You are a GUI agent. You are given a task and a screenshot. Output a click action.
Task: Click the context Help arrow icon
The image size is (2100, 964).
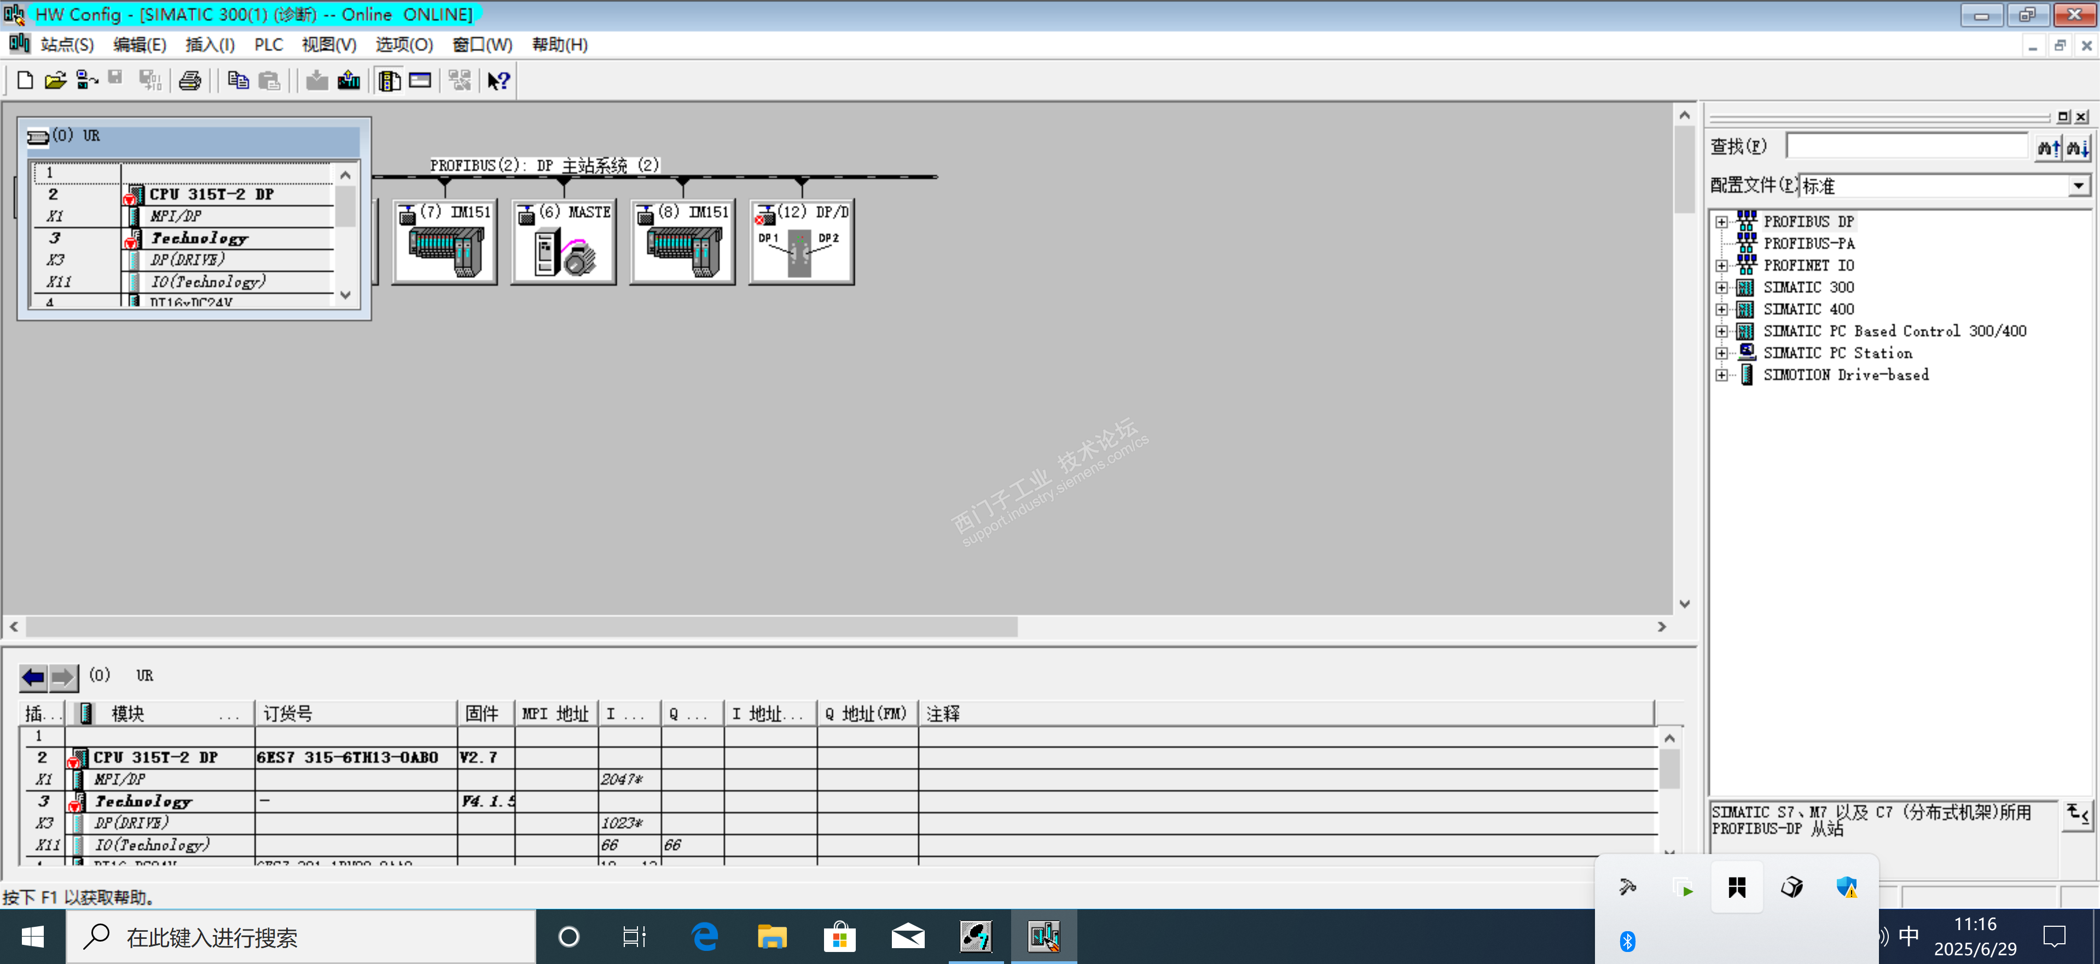click(498, 80)
